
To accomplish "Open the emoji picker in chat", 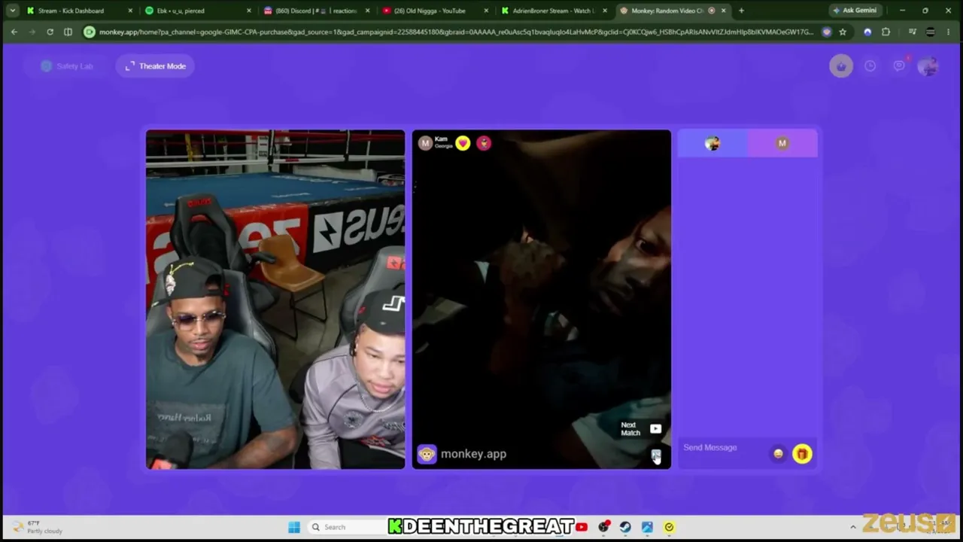I will [779, 453].
